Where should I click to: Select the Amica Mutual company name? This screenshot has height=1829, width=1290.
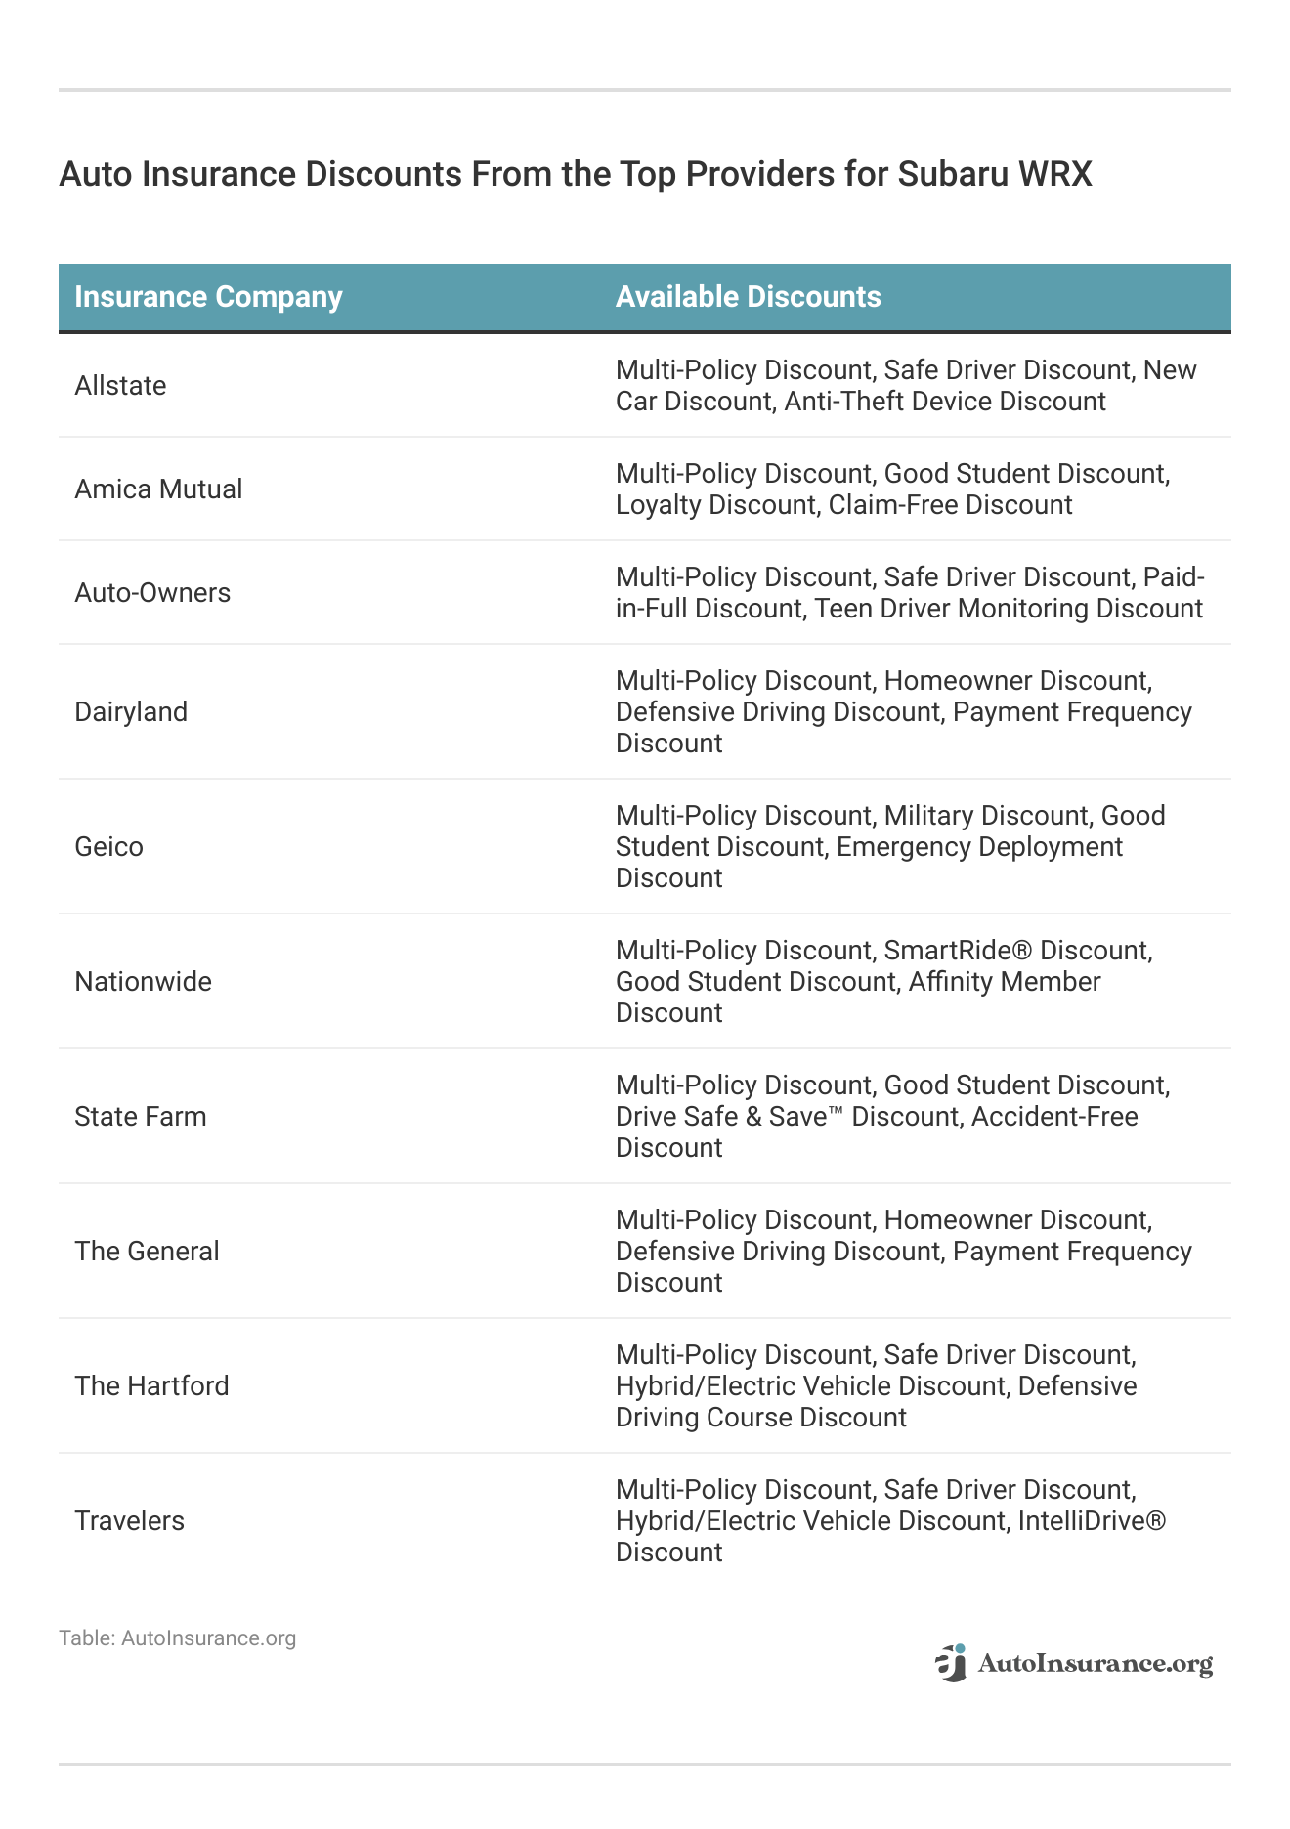point(158,489)
